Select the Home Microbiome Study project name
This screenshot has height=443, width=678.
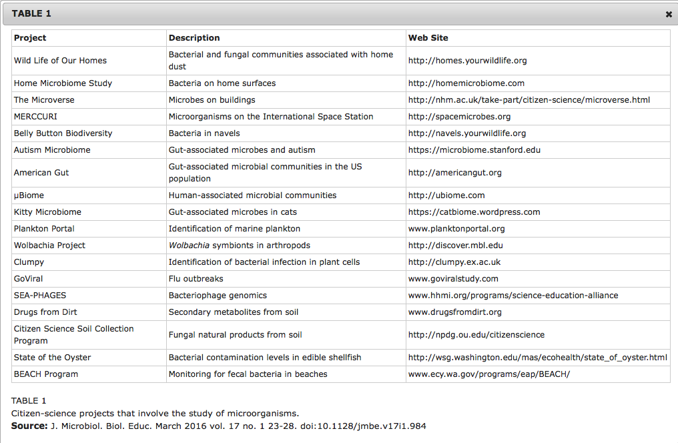[x=63, y=83]
